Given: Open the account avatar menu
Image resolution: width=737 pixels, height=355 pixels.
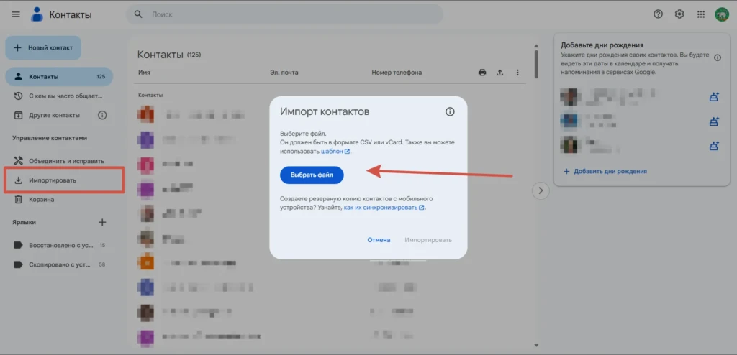Looking at the screenshot, I should pyautogui.click(x=721, y=14).
